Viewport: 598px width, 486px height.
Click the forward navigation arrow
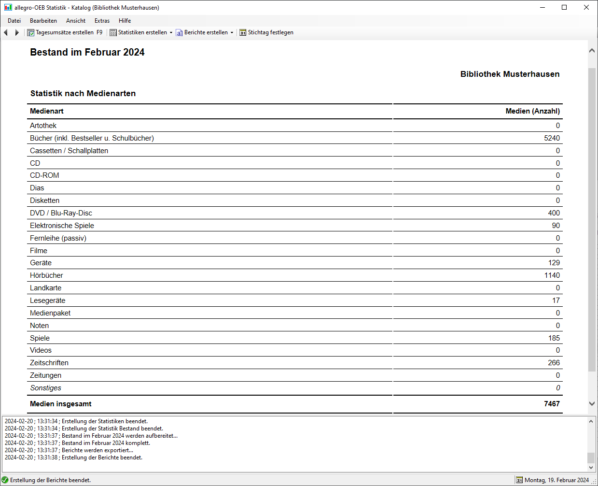click(x=17, y=32)
